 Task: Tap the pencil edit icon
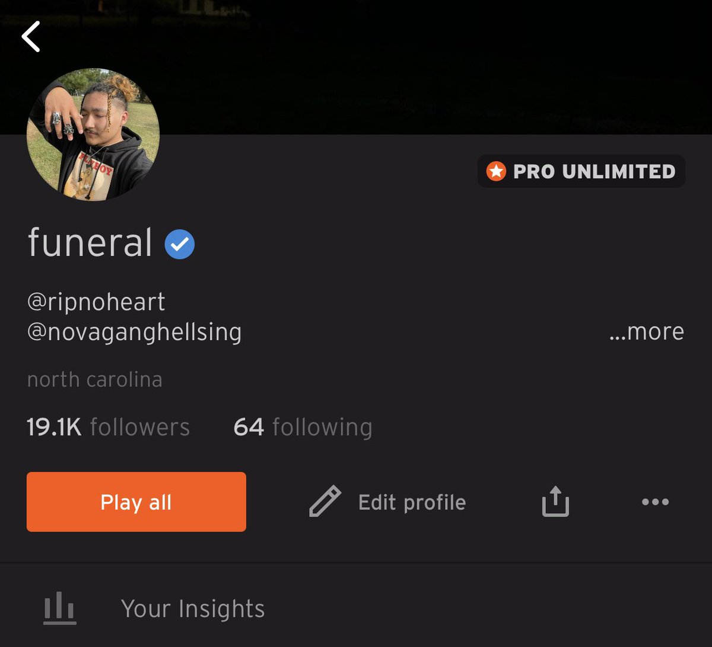[x=325, y=501]
